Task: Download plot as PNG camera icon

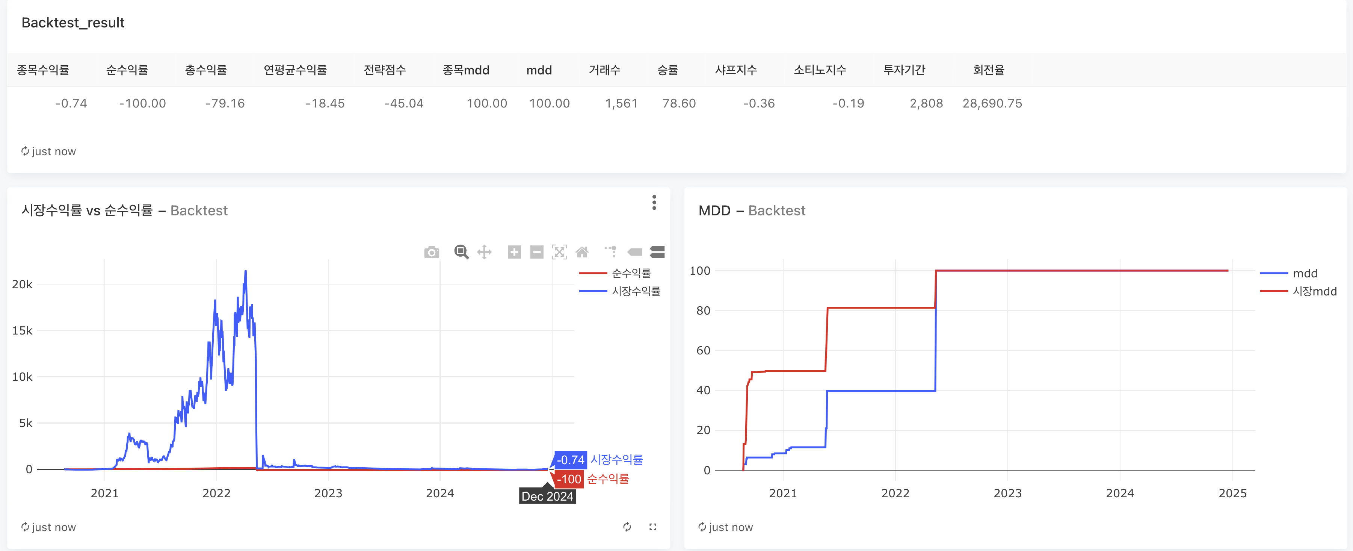Action: [431, 252]
